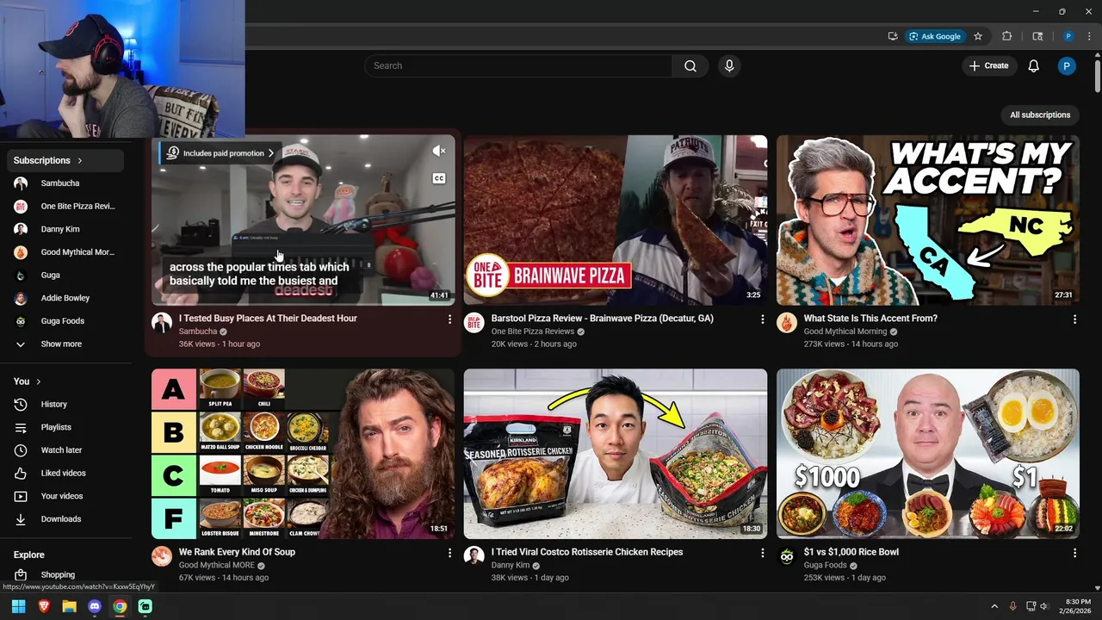Go to Guga in sidebar

coord(65,276)
